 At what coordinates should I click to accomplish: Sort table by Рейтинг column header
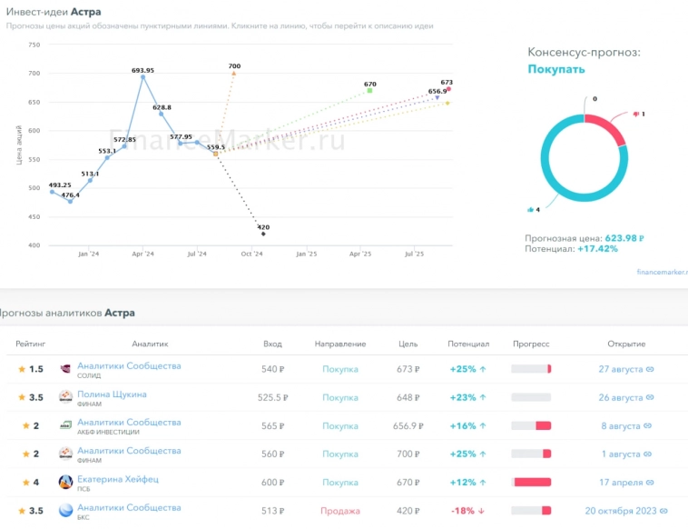coord(31,344)
